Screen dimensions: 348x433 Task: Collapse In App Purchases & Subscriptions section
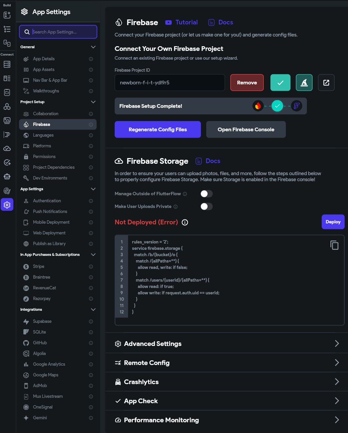pyautogui.click(x=93, y=255)
